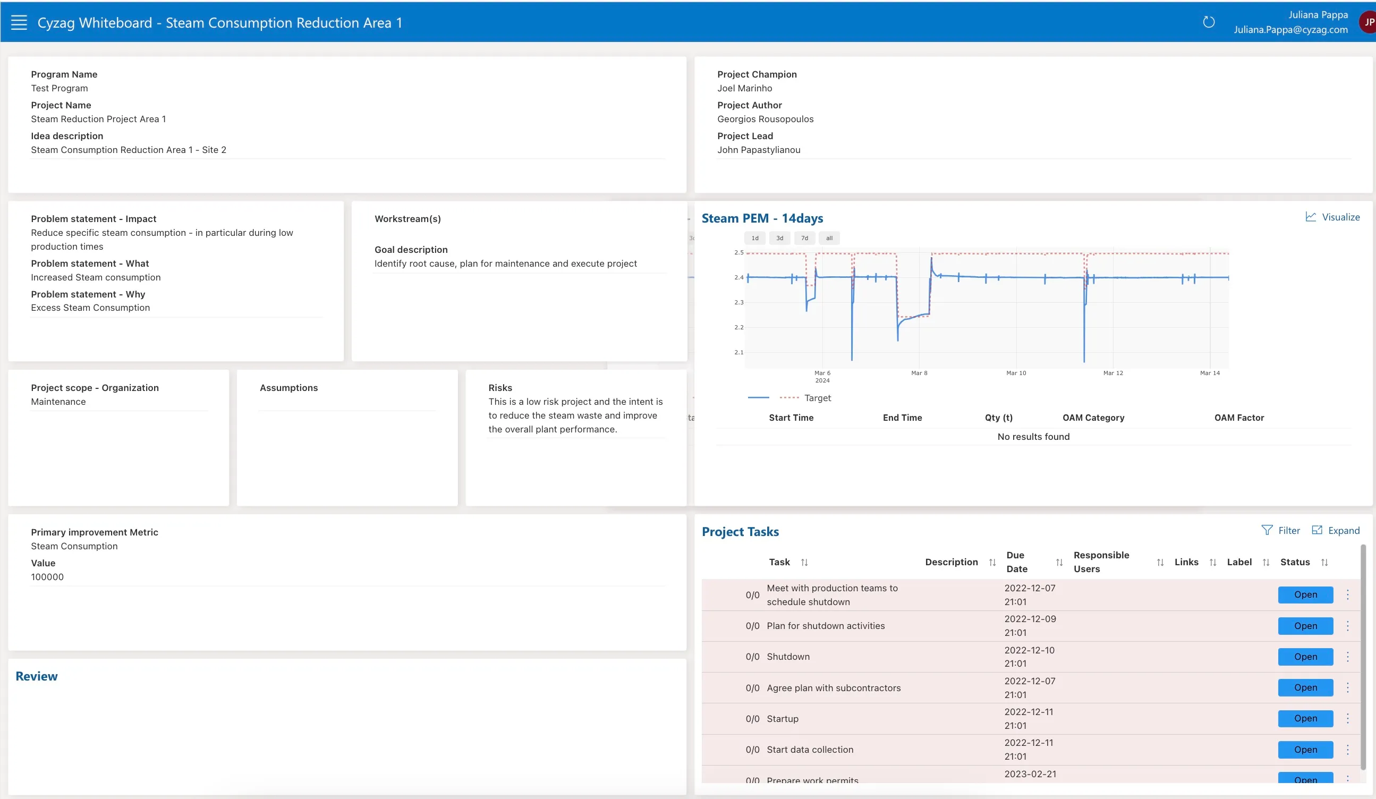The width and height of the screenshot is (1376, 799).
Task: Sort tasks by Links column
Action: (1213, 563)
